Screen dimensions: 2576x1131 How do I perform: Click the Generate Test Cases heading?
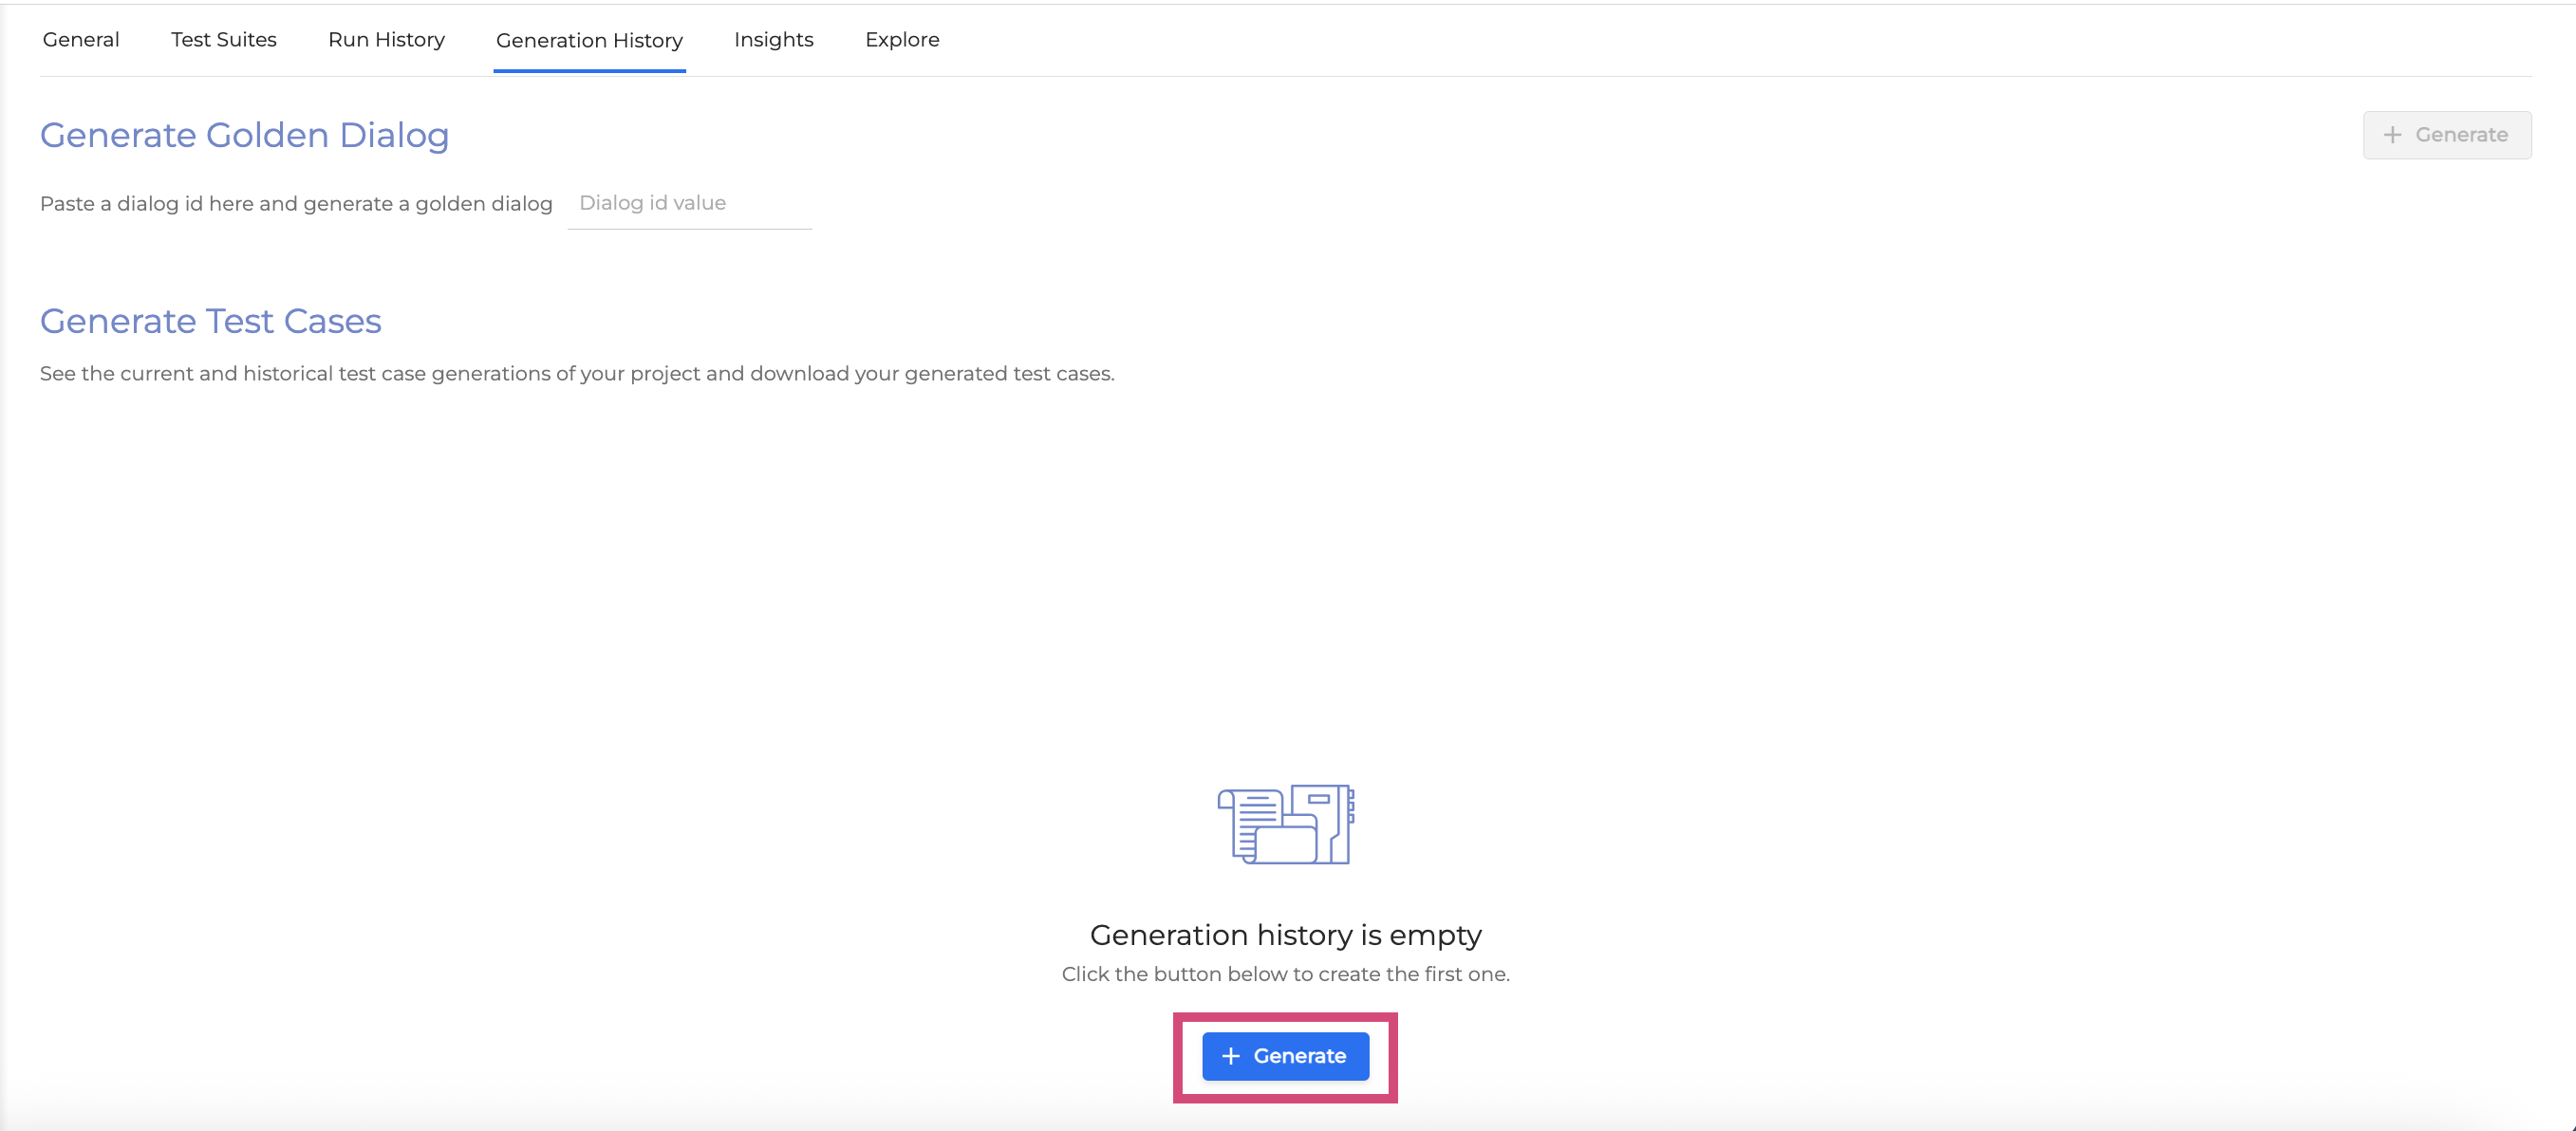210,320
